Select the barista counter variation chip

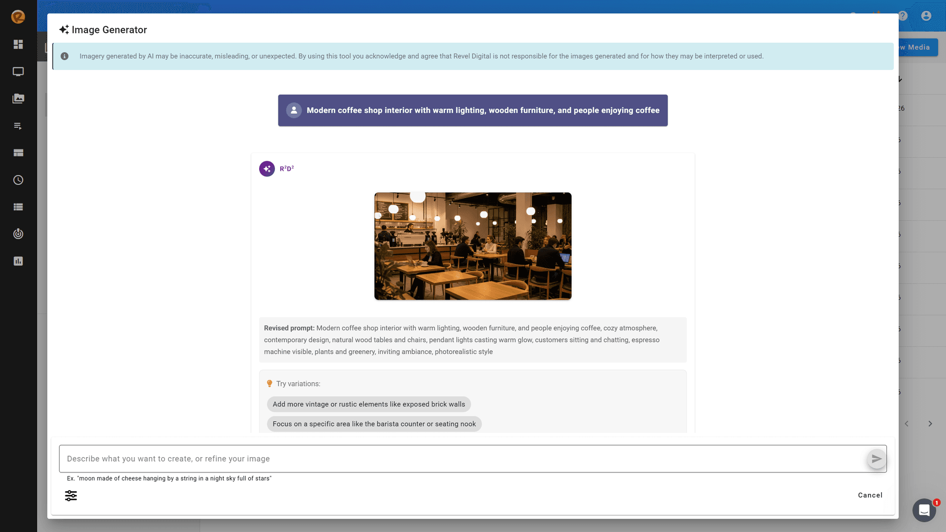(x=374, y=424)
